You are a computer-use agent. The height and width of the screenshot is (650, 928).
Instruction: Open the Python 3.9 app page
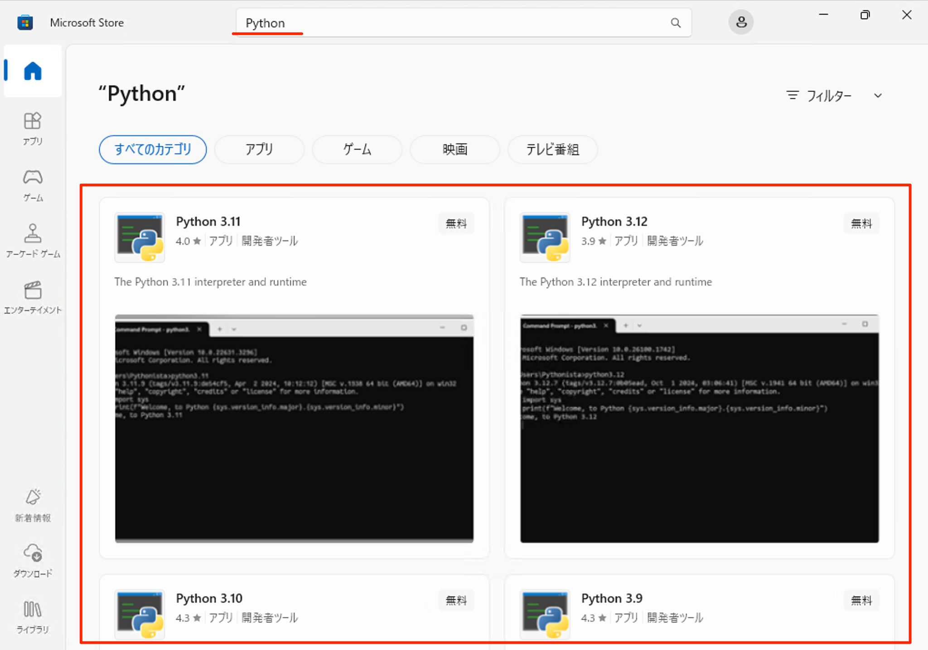point(612,598)
